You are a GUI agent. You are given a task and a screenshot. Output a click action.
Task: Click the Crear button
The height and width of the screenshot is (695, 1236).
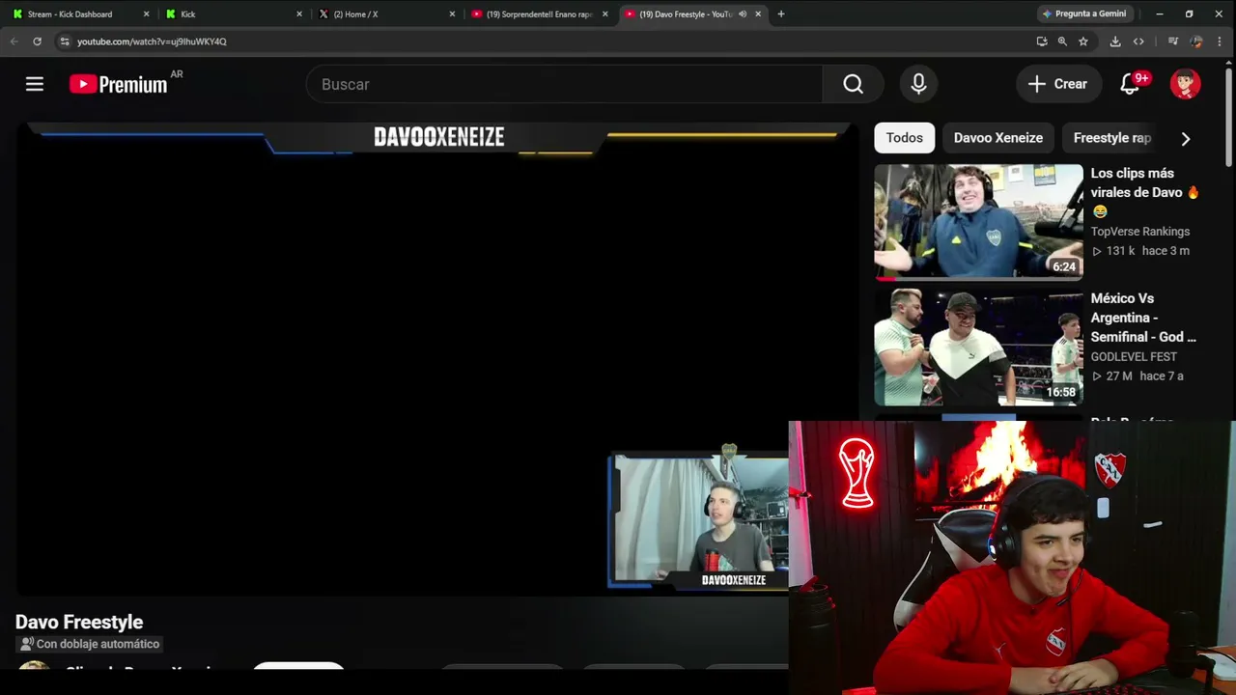coord(1058,84)
